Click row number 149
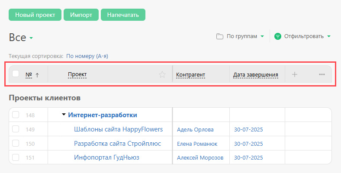This screenshot has width=341, height=173. click(30, 129)
